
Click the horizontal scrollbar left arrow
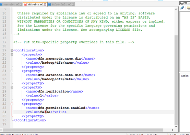click(1, 130)
